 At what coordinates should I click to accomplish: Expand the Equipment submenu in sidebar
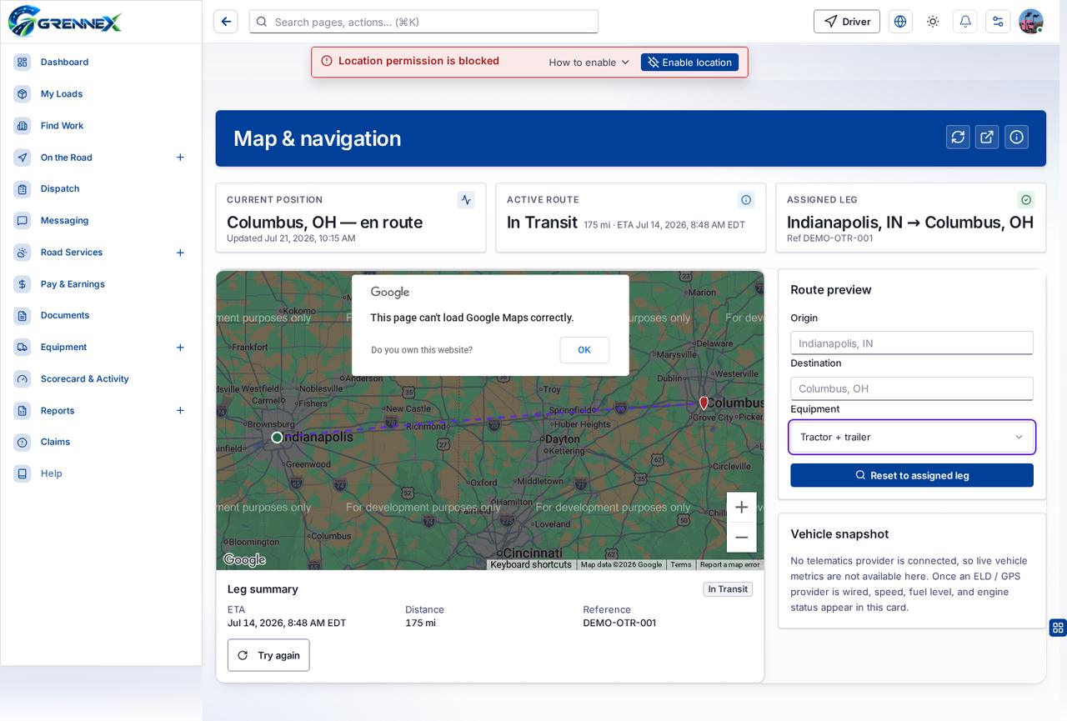[x=180, y=348]
